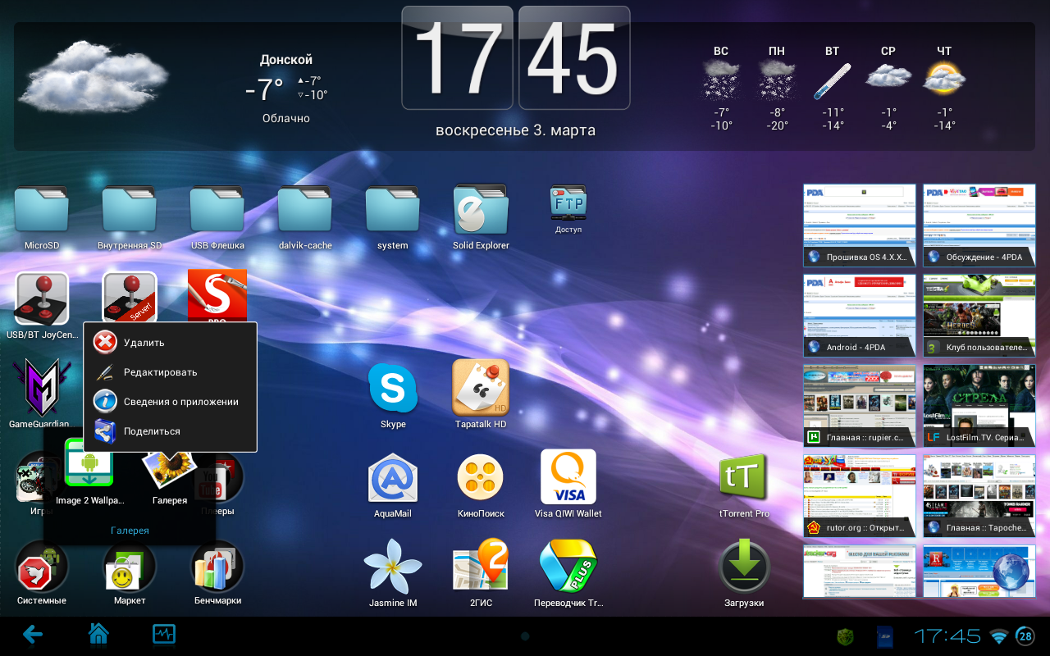Launch the КиноПоиск app
This screenshot has height=656, width=1050.
(481, 478)
